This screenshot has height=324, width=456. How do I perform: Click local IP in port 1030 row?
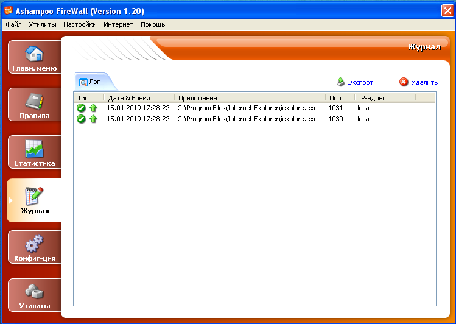pos(364,119)
